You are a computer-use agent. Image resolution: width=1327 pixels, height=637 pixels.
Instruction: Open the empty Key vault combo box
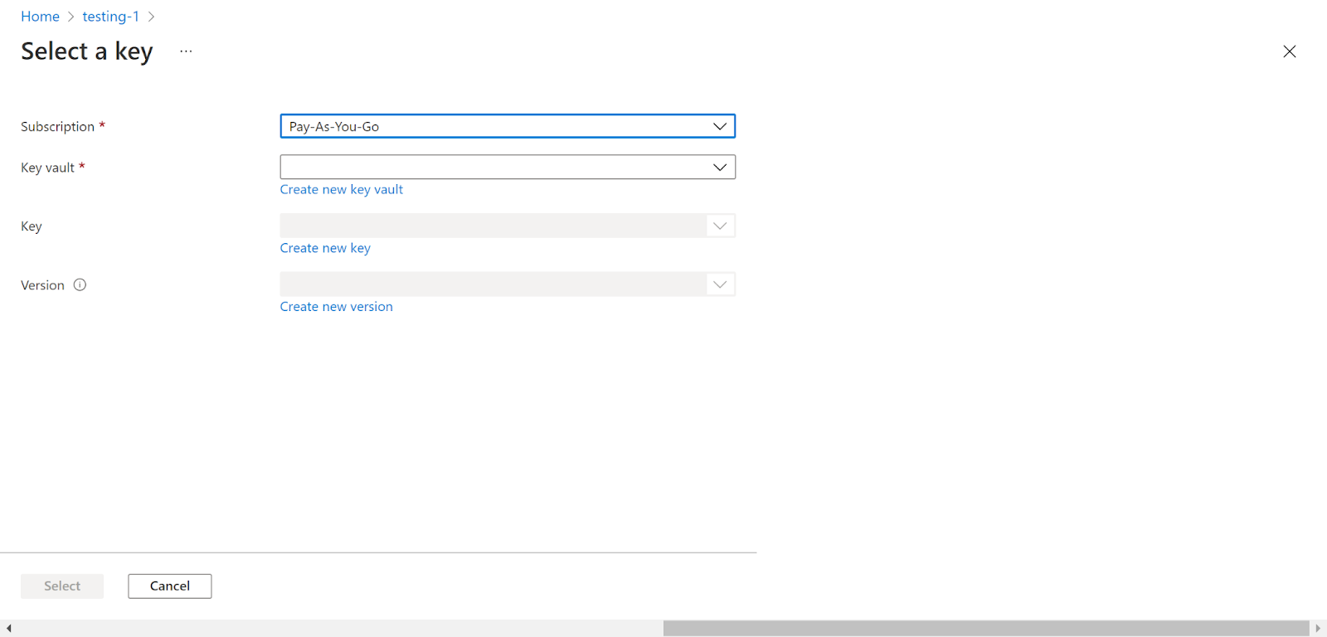(x=493, y=168)
